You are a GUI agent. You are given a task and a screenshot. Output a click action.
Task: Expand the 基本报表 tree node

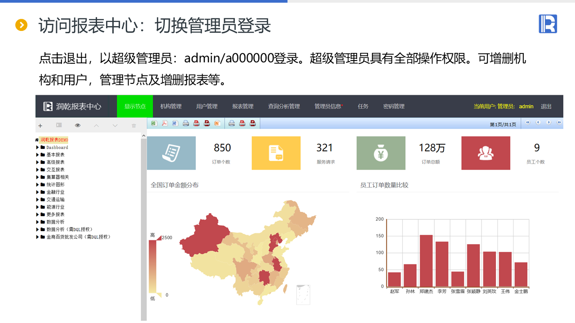pyautogui.click(x=38, y=155)
